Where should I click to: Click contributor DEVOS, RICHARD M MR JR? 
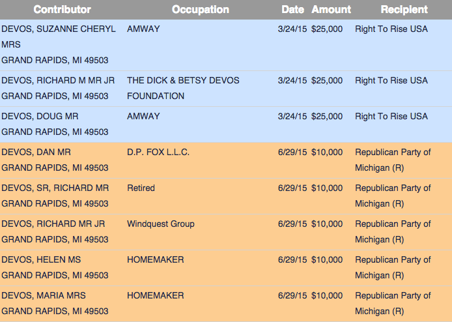pyautogui.click(x=58, y=81)
